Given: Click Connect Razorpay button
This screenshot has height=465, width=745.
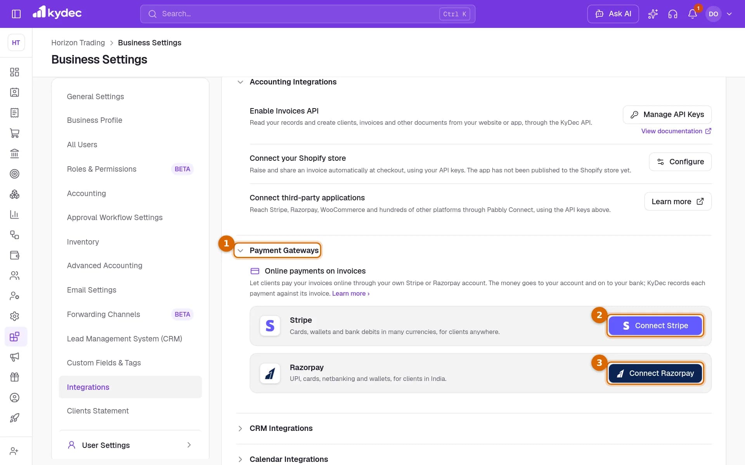Looking at the screenshot, I should (655, 374).
